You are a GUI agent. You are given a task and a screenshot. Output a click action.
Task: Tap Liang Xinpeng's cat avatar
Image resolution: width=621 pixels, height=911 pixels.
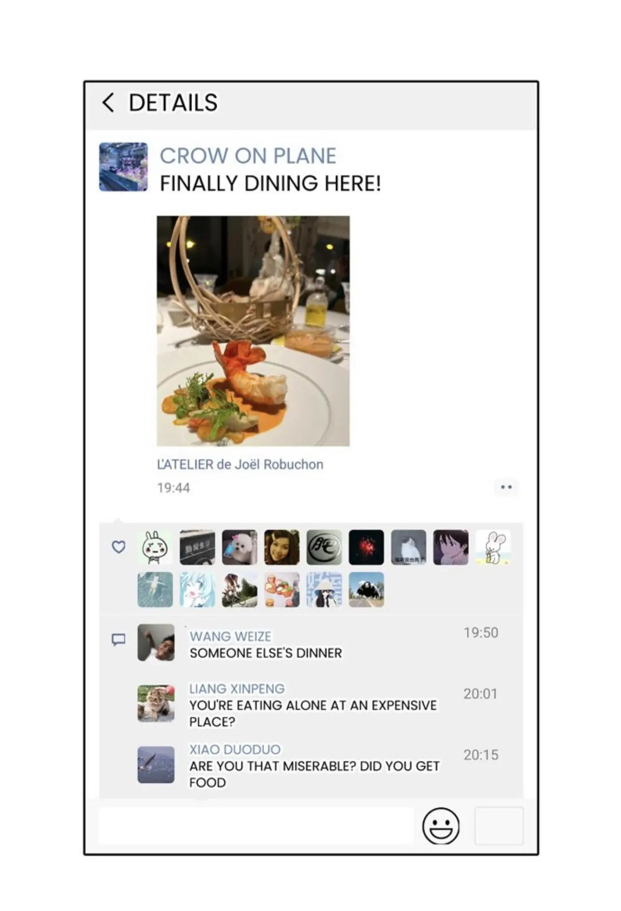click(156, 703)
